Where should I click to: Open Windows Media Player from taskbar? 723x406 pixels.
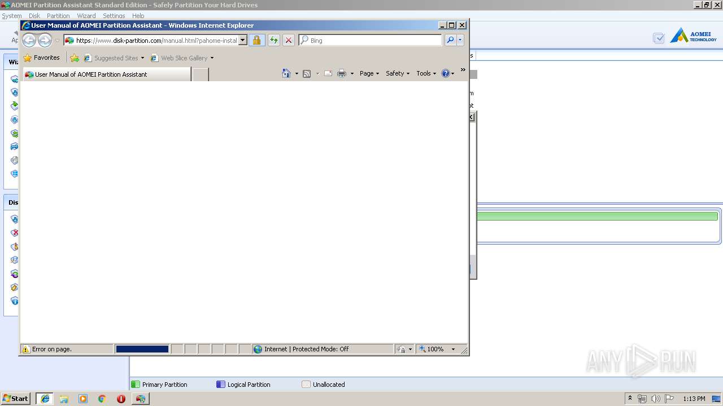click(x=83, y=399)
